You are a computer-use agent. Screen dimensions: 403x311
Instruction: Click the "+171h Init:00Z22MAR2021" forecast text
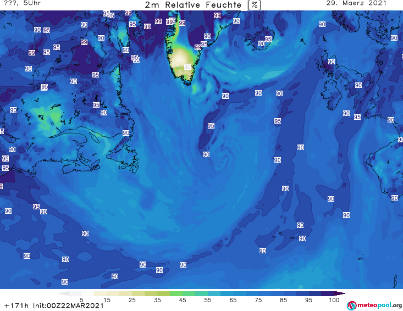pyautogui.click(x=54, y=306)
